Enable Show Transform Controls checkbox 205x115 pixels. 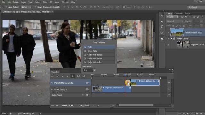[x=35, y=7]
